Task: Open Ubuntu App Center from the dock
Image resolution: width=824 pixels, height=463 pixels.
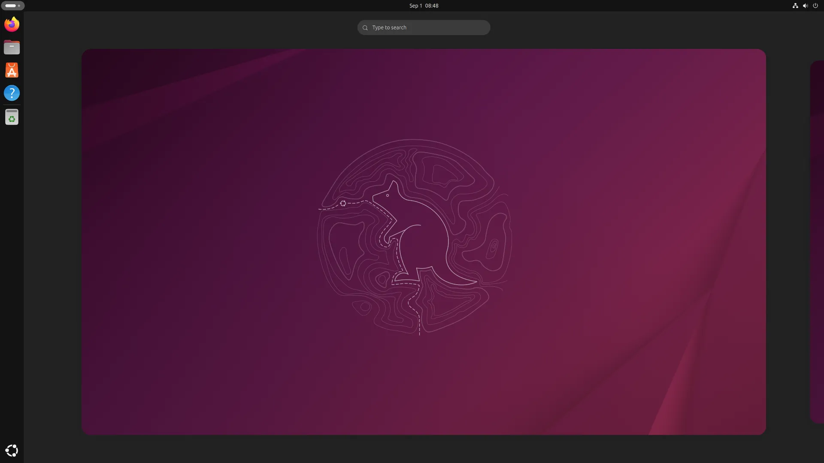Action: [x=12, y=70]
